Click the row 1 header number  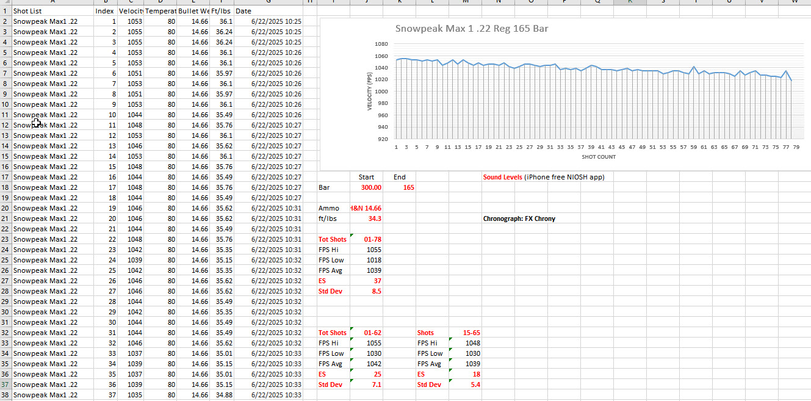tap(5, 11)
